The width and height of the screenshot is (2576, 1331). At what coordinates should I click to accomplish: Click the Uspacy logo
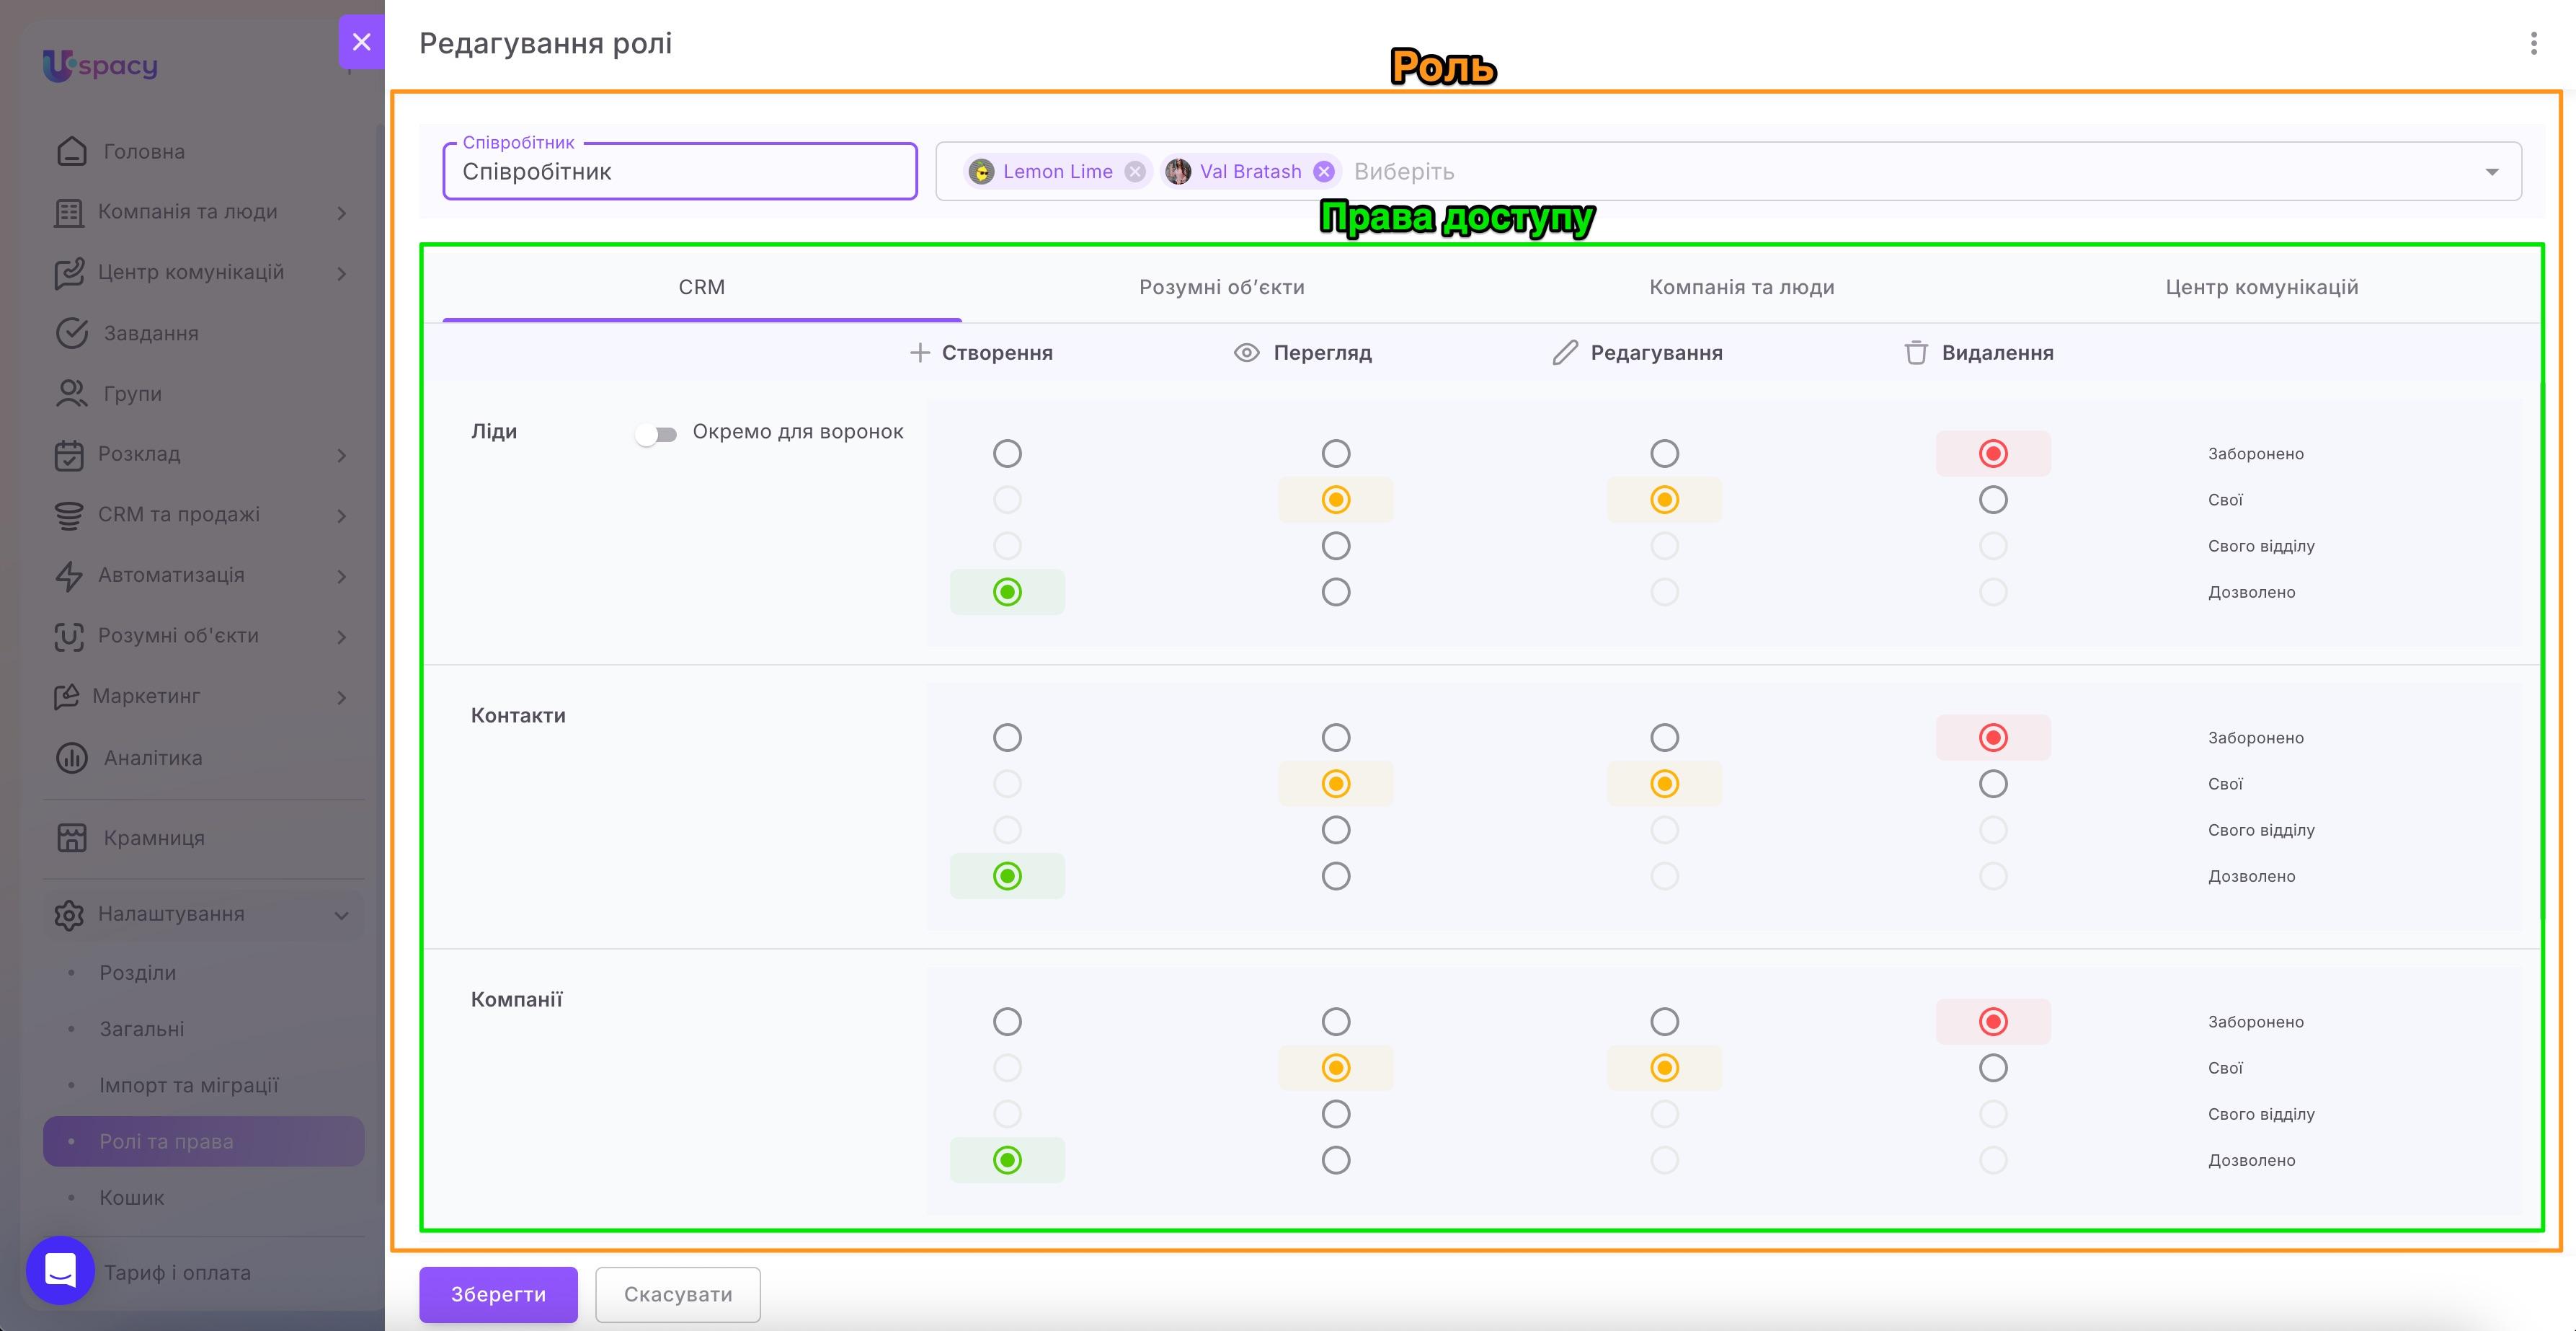click(100, 66)
